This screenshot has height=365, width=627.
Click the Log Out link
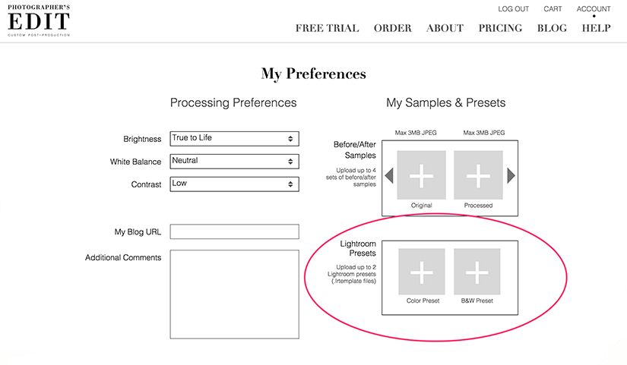514,9
